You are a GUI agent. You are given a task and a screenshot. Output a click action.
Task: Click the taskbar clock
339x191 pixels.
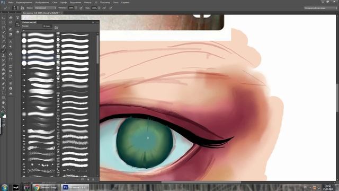pos(328,187)
